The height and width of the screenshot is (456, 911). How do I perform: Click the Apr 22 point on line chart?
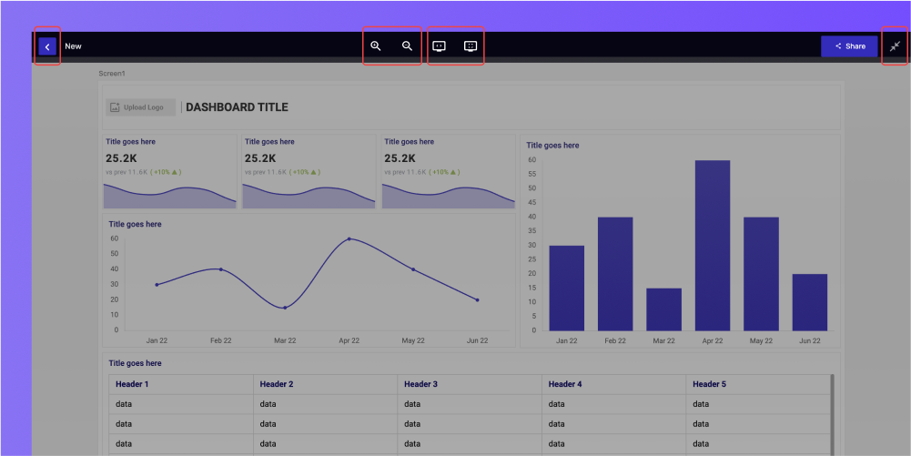pyautogui.click(x=349, y=238)
